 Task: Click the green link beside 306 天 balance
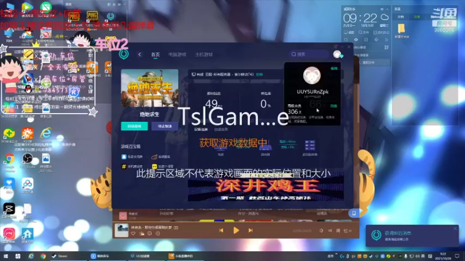(333, 106)
